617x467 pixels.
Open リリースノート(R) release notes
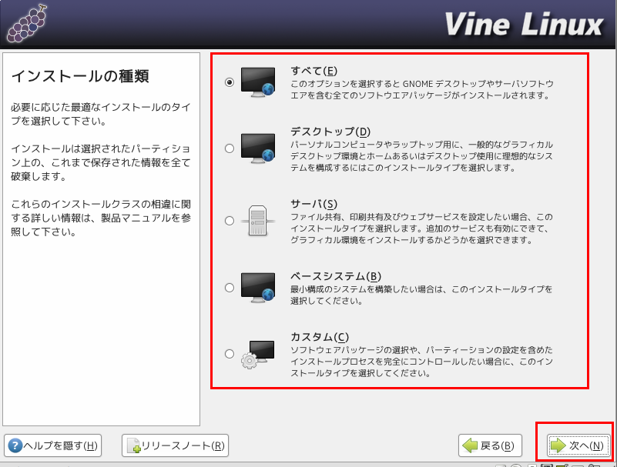click(175, 445)
